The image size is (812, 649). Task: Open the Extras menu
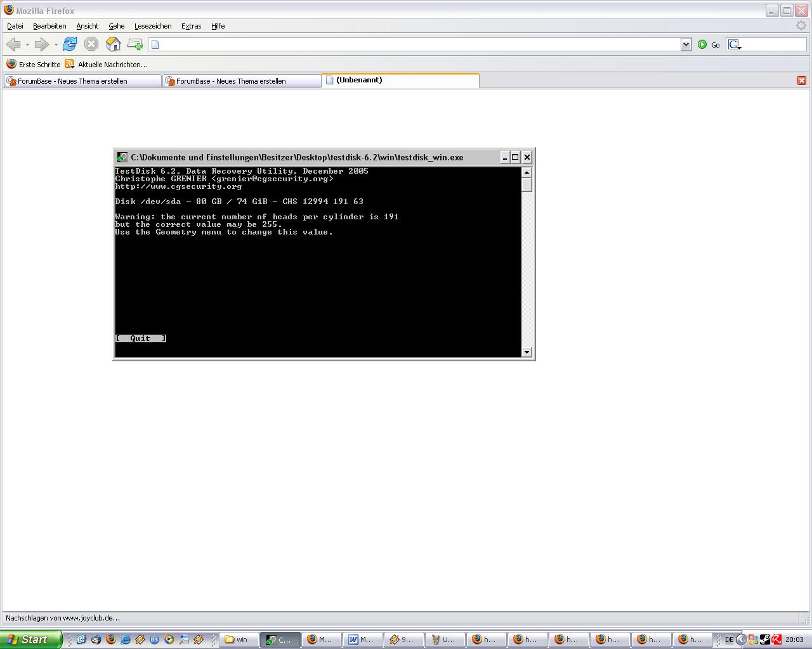pyautogui.click(x=191, y=26)
